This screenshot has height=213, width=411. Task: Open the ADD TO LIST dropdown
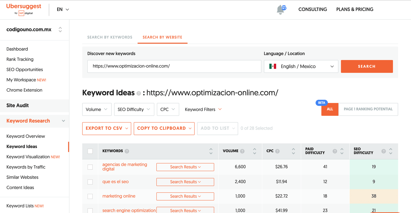pos(218,128)
